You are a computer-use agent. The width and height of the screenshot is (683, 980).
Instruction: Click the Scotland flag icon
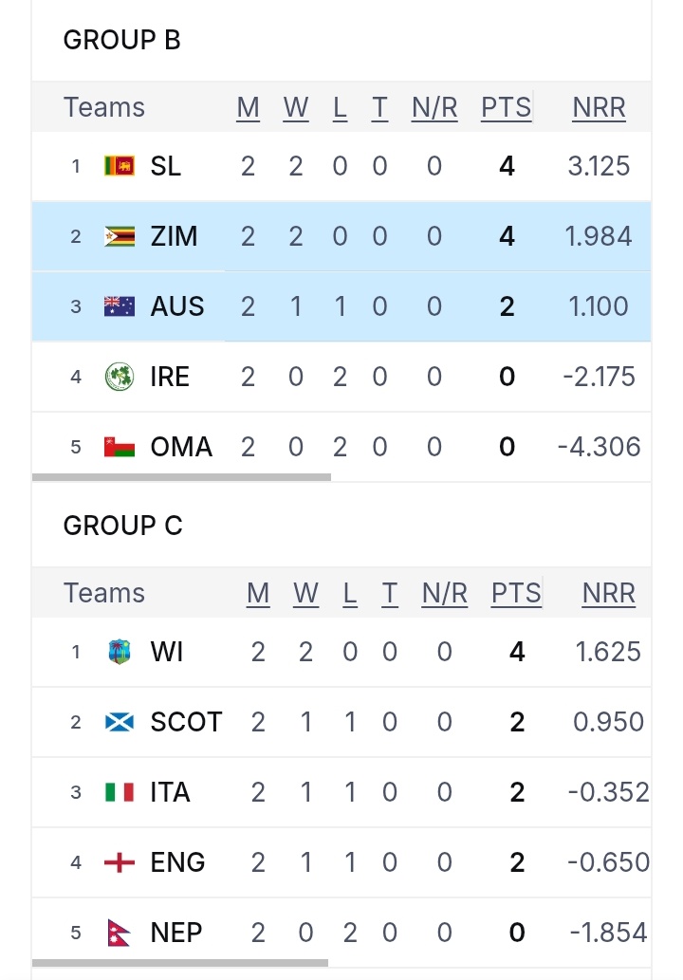[x=120, y=723]
